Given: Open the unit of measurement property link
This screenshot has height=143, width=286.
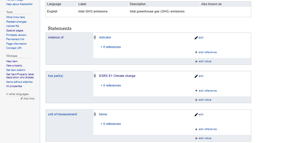Looking at the screenshot, I should tap(62, 114).
